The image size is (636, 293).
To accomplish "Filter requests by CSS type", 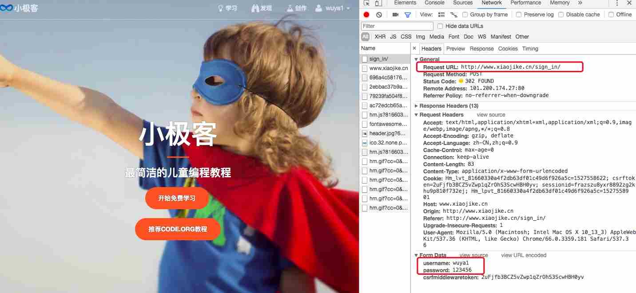I will tap(406, 37).
